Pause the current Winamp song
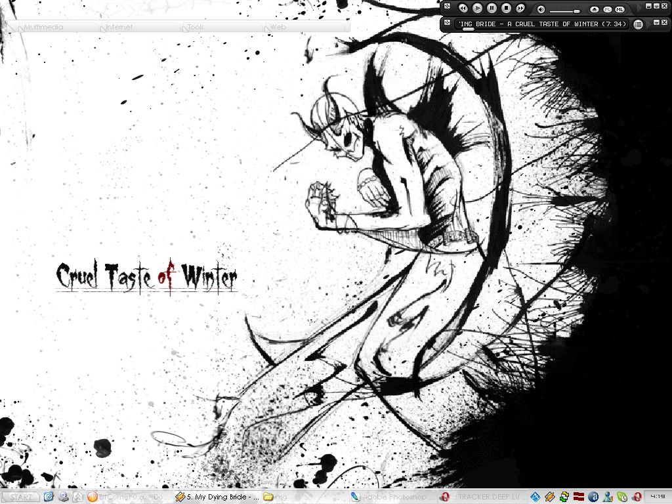This screenshot has width=672, height=504. coord(492,8)
